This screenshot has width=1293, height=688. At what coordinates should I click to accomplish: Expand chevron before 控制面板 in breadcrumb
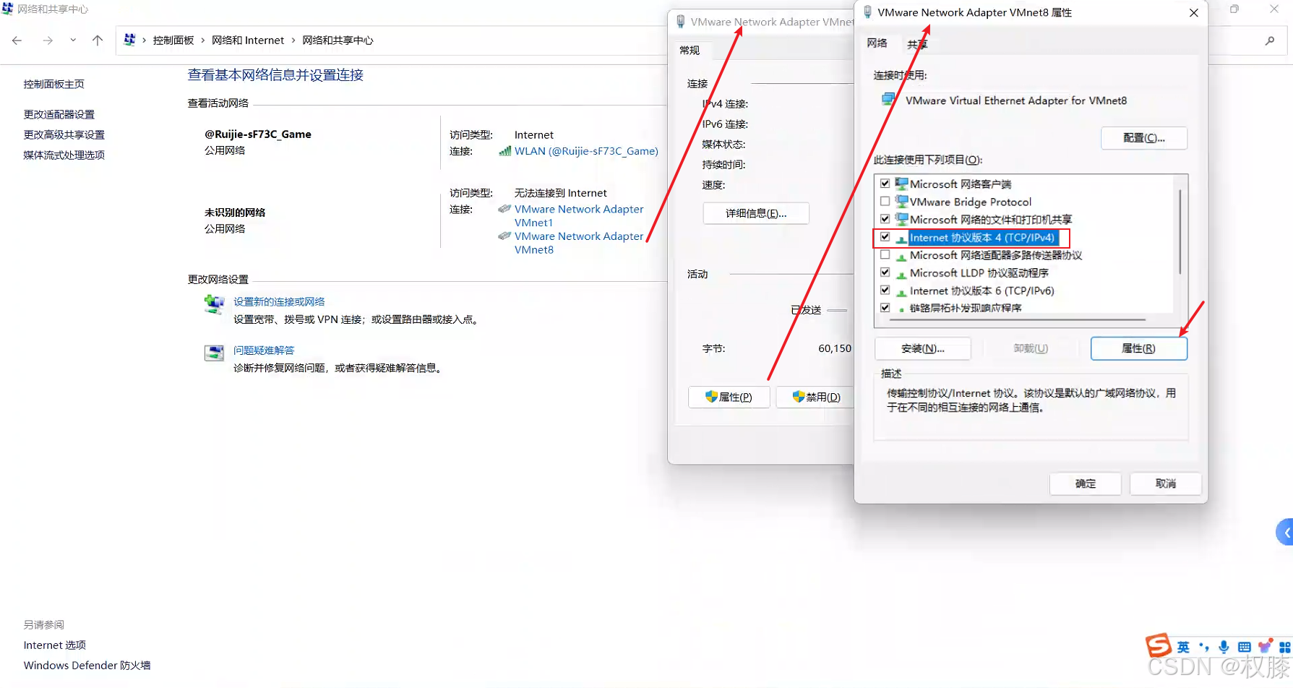tap(144, 40)
